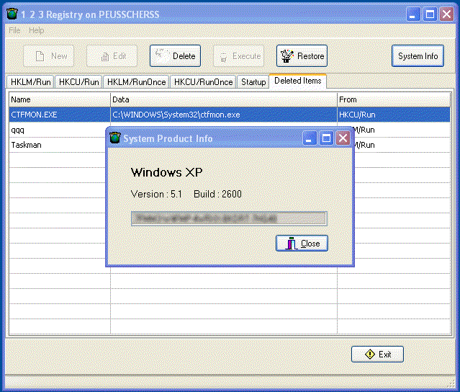Select the CTFMON.EXE row

230,115
